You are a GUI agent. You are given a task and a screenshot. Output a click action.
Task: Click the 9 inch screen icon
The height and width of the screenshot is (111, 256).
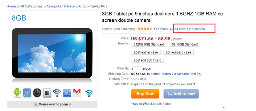click(27, 93)
